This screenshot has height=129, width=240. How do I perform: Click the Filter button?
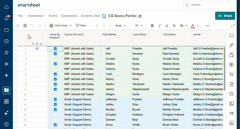pos(81,26)
